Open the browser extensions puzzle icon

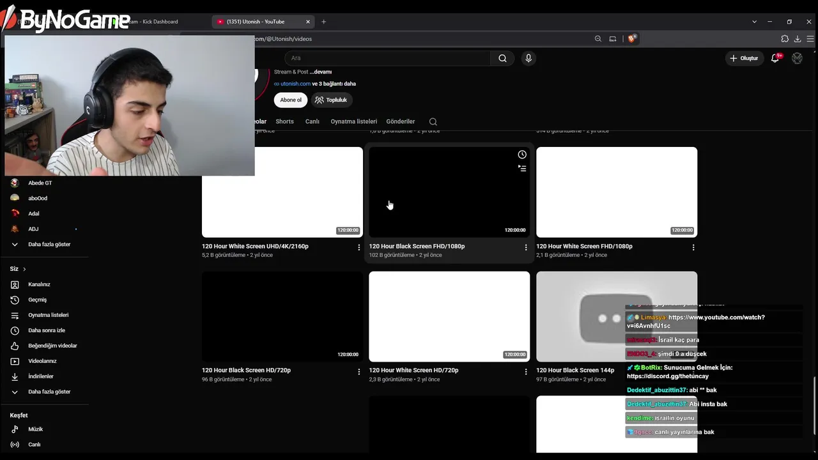point(785,38)
